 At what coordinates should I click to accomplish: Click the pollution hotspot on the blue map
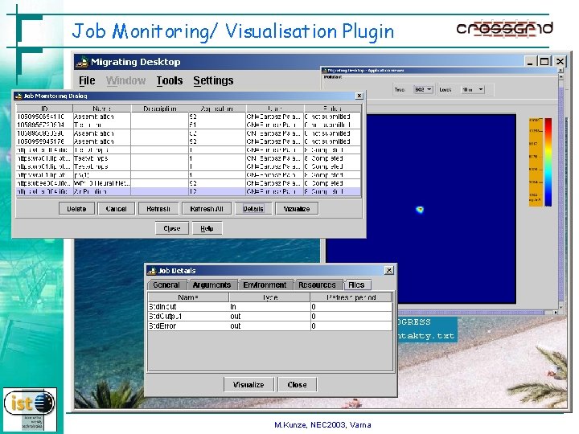pyautogui.click(x=420, y=210)
